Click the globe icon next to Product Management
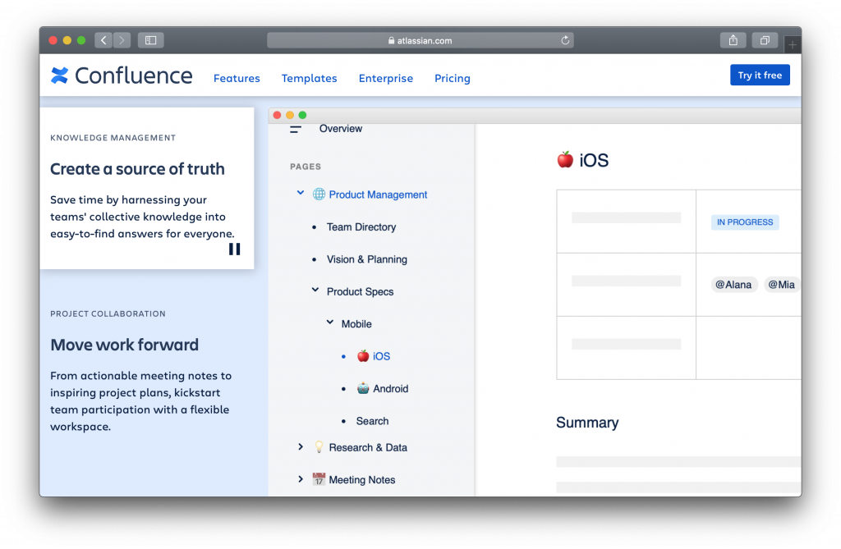This screenshot has height=549, width=841. coord(319,194)
